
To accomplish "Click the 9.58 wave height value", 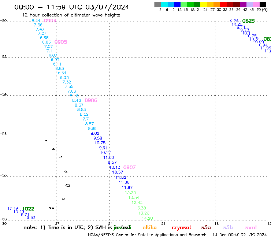I will click(x=98, y=138).
